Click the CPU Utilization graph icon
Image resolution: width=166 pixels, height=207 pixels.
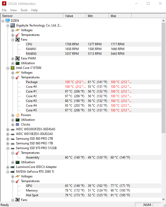pyautogui.click(x=18, y=120)
